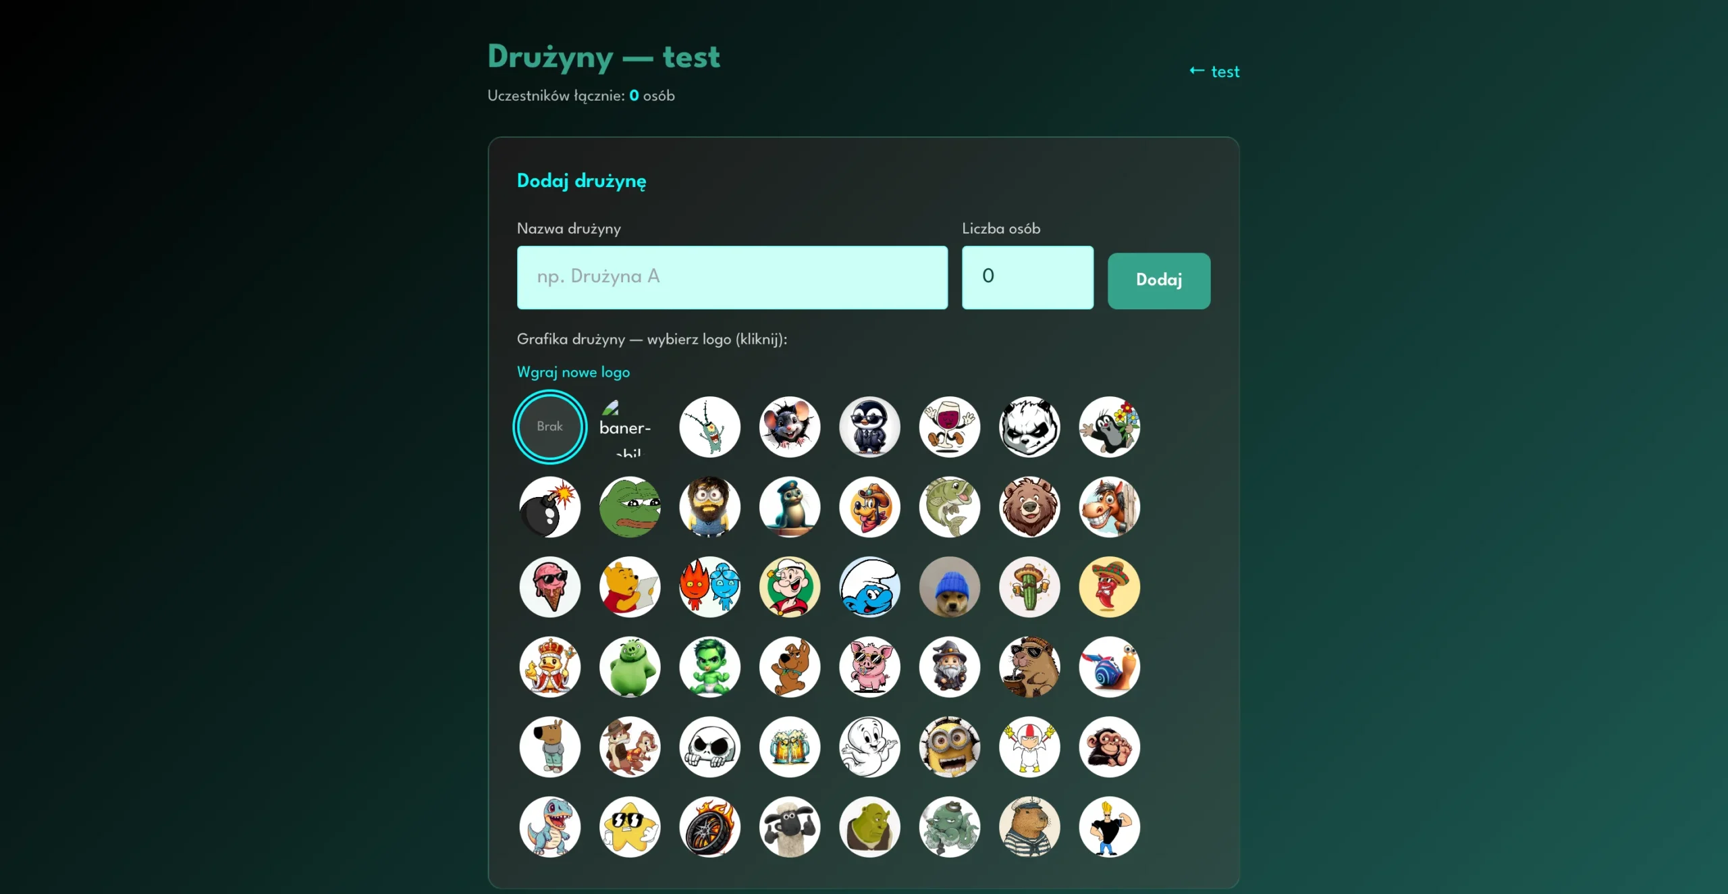Viewport: 1728px width, 894px height.
Task: Select the Scooby-Doo logo
Action: point(790,667)
